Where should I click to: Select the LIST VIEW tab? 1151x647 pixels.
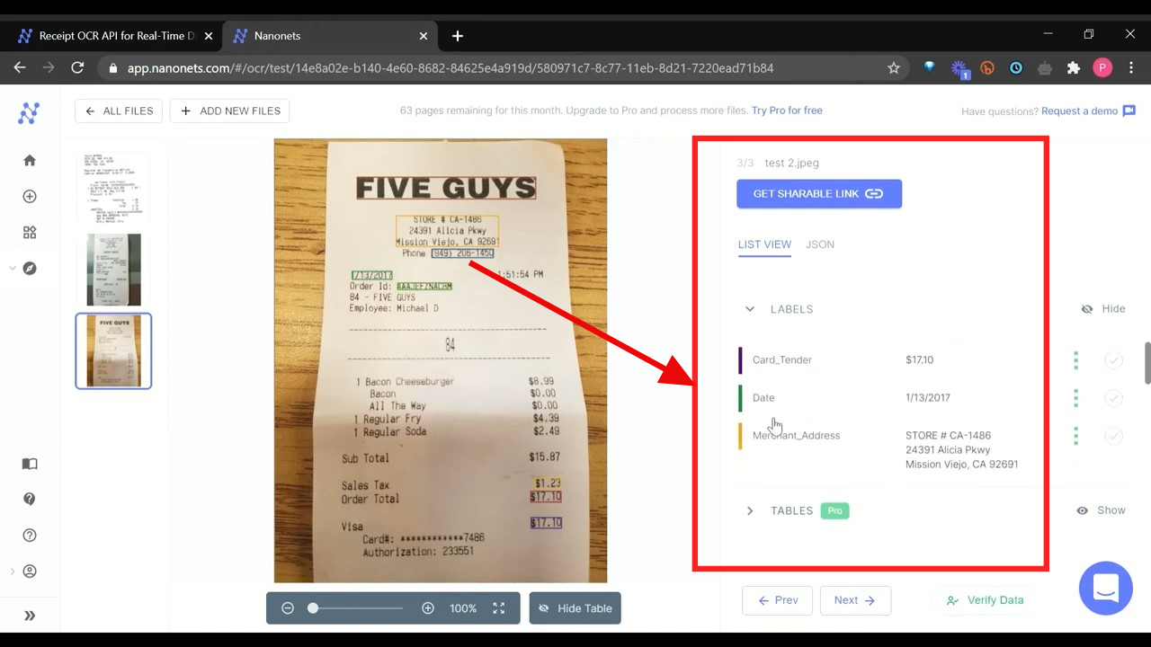click(764, 244)
